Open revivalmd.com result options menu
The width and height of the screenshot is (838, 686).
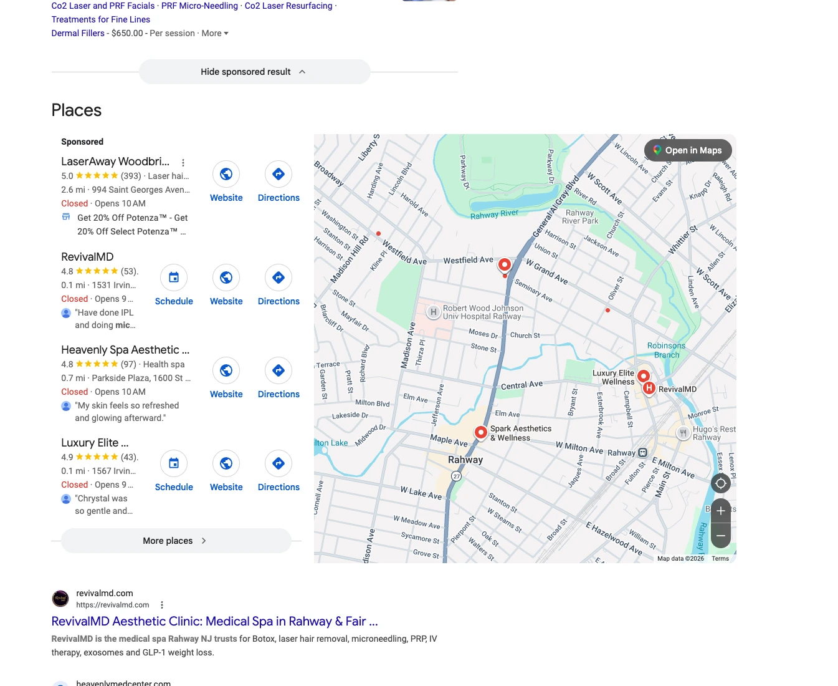coord(162,605)
